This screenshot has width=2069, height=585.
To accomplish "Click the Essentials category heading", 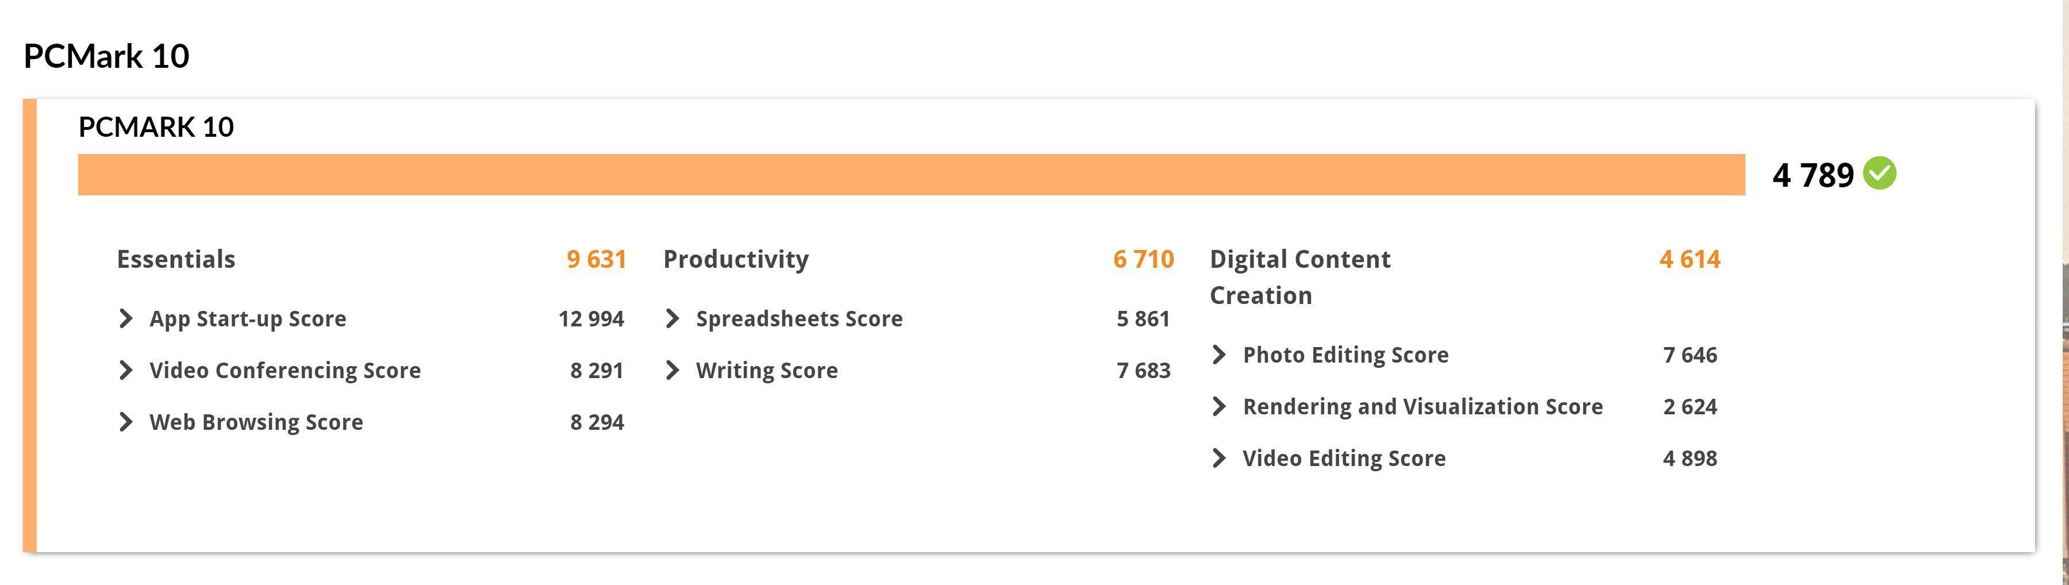I will click(176, 259).
